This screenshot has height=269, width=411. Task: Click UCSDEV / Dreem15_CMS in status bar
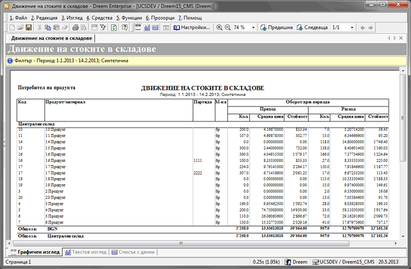point(344,262)
